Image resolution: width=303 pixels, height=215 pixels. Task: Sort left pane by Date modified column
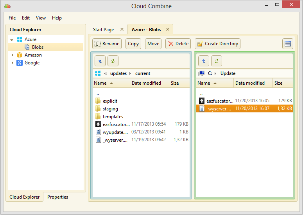(x=146, y=83)
